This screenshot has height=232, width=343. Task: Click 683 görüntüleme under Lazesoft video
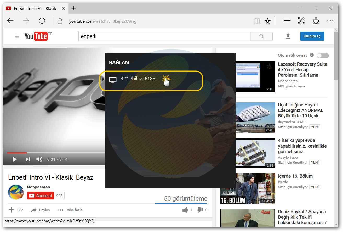click(x=291, y=86)
